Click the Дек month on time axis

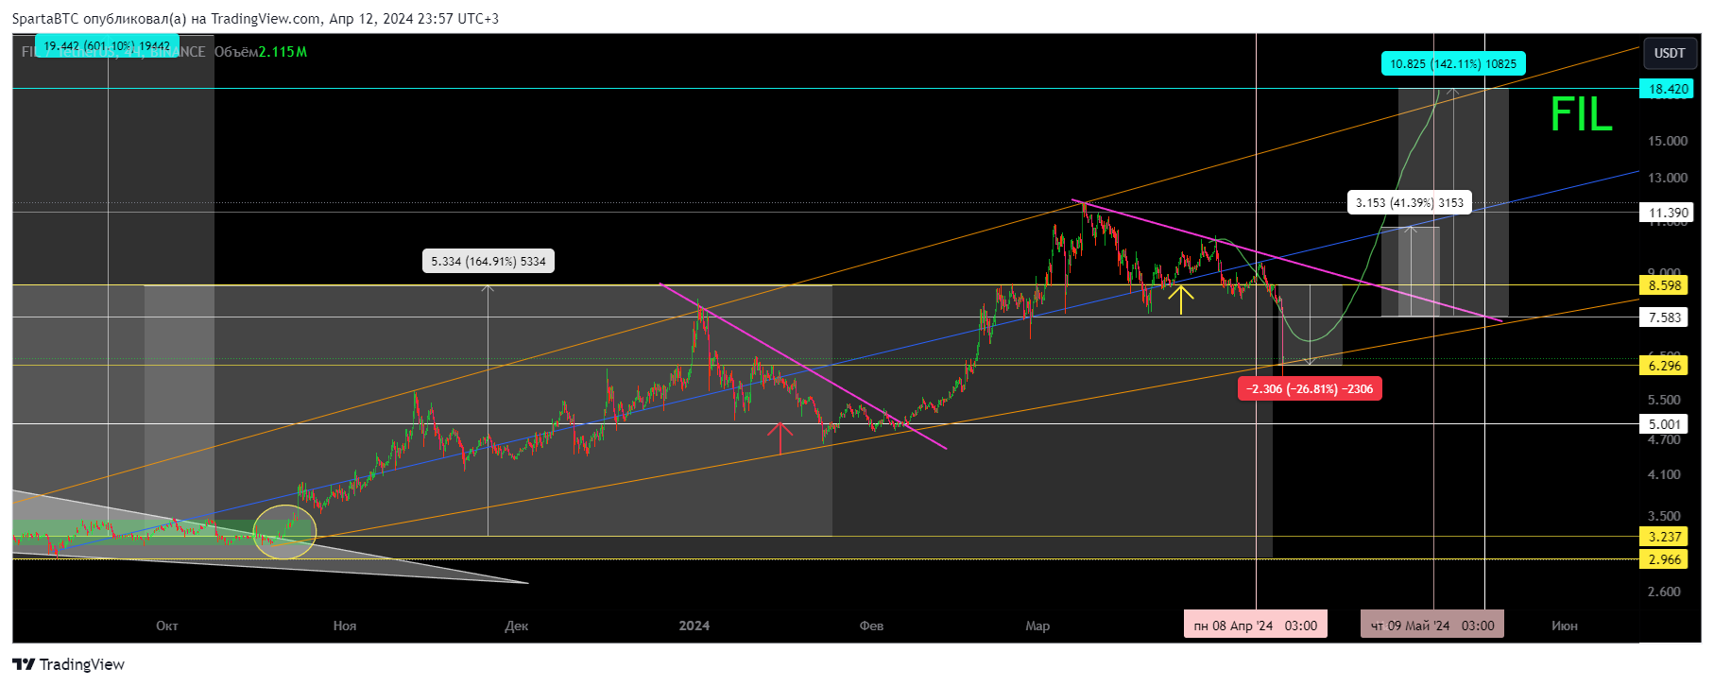517,626
